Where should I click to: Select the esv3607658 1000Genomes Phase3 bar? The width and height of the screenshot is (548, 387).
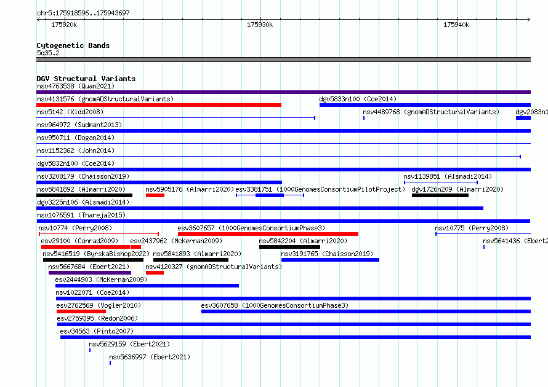366,311
